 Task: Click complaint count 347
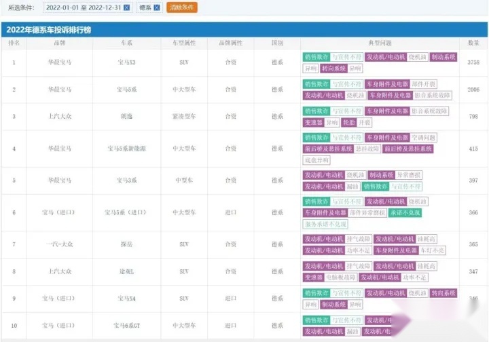point(473,271)
